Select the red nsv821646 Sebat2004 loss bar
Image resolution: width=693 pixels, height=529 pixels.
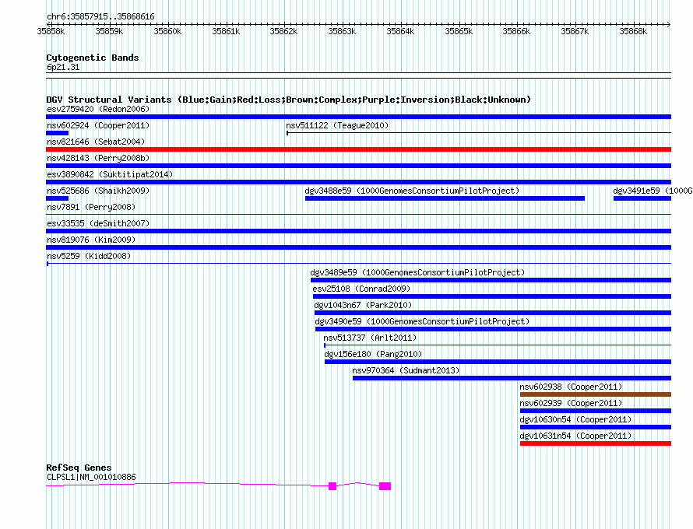[x=358, y=149]
